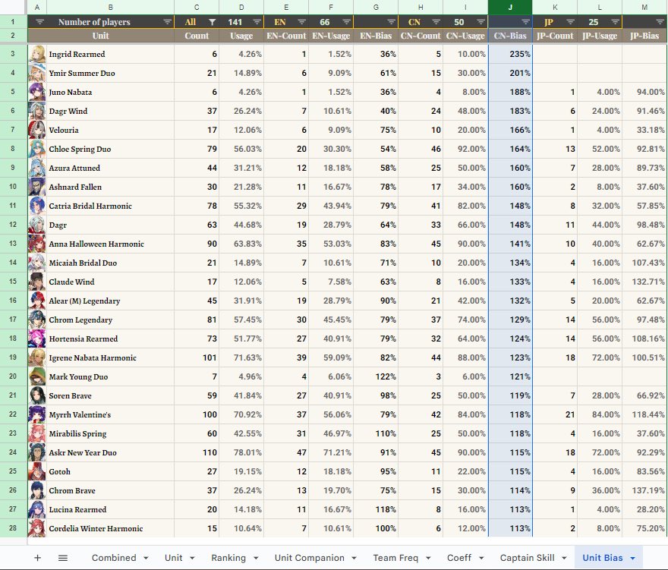Open Captain Skill tab dropdown arrow

pyautogui.click(x=565, y=558)
